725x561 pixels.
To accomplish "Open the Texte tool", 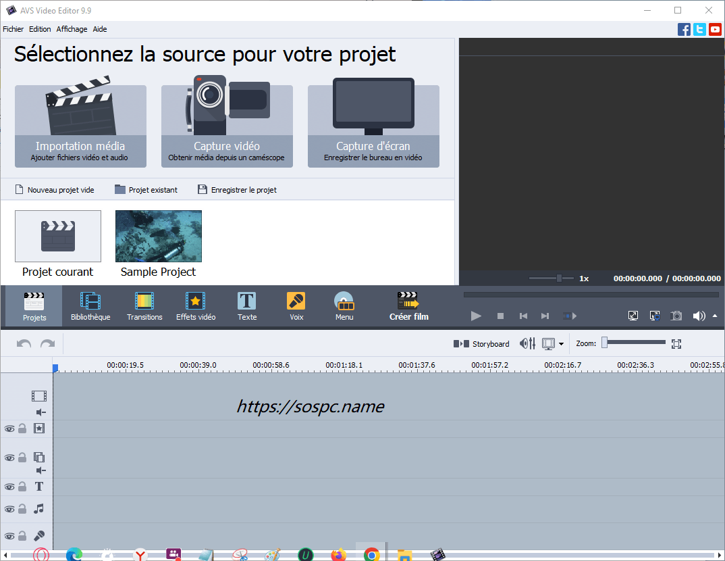I will tap(247, 306).
